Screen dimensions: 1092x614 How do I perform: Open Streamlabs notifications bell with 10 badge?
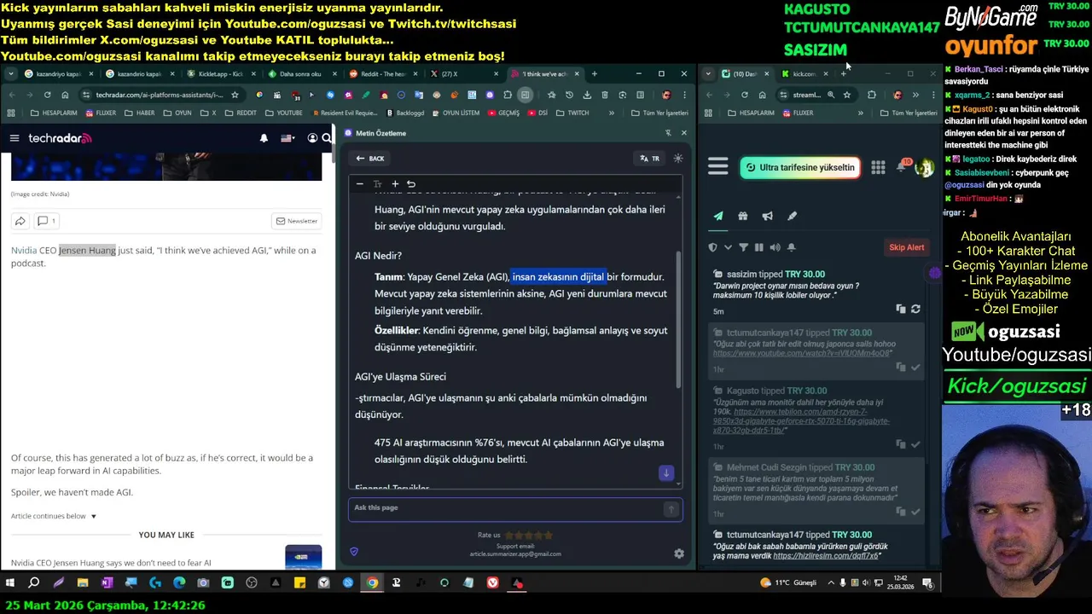pyautogui.click(x=902, y=166)
